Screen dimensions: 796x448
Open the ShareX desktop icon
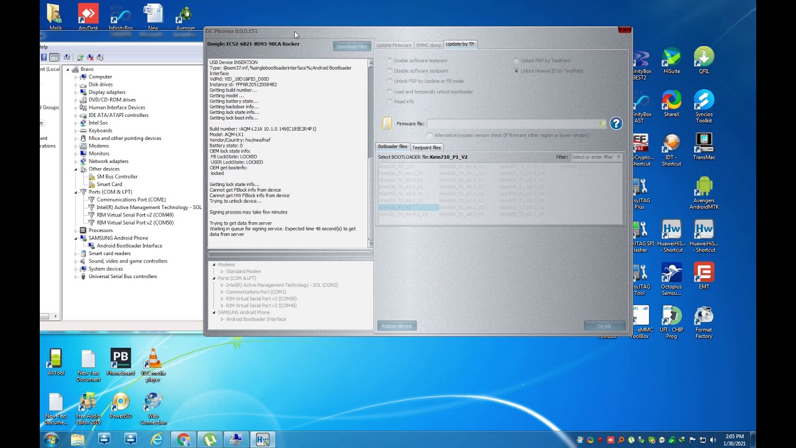click(x=672, y=103)
